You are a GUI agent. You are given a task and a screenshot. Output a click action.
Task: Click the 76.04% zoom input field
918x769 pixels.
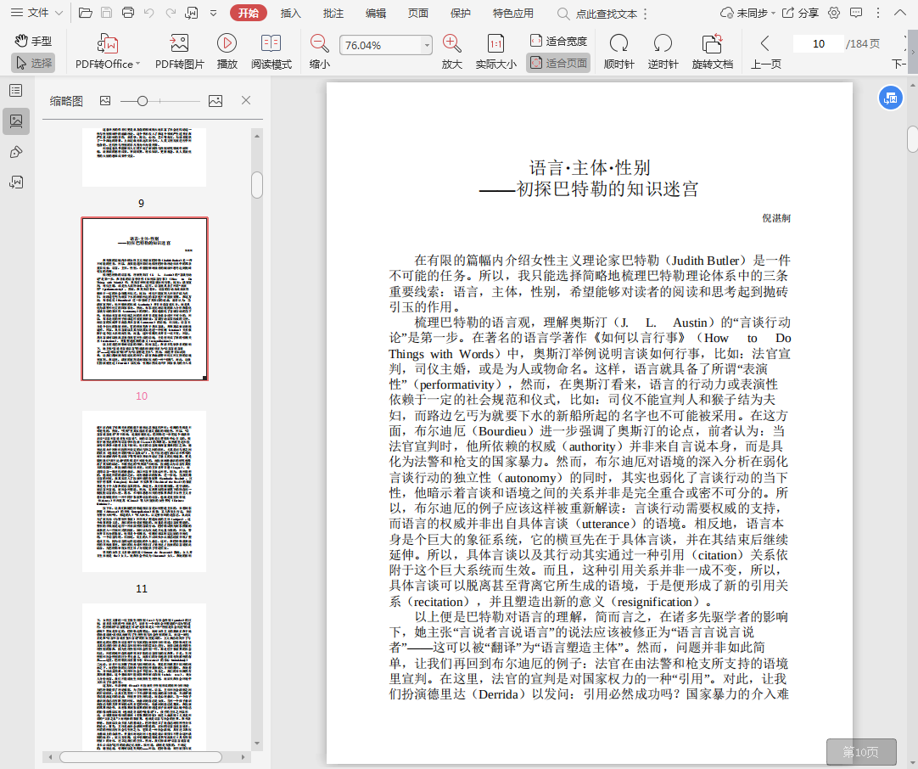pyautogui.click(x=381, y=45)
